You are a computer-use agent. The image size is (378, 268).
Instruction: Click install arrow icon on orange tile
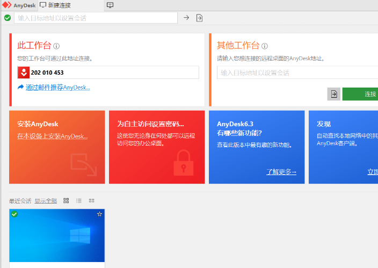[84, 164]
